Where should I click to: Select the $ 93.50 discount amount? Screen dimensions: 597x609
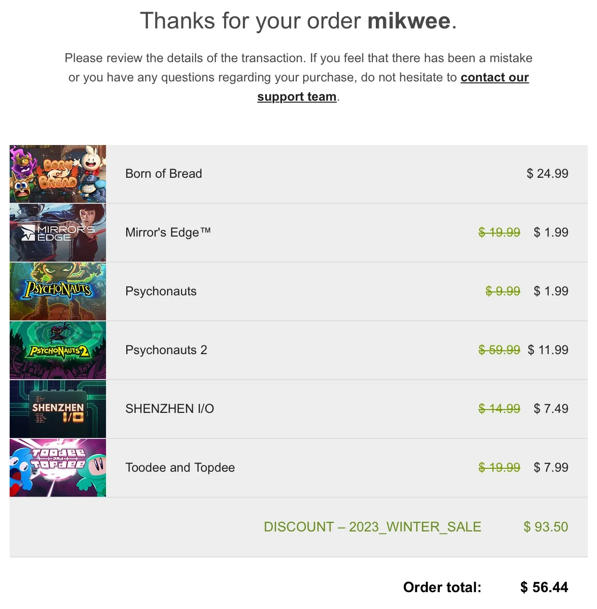(546, 527)
